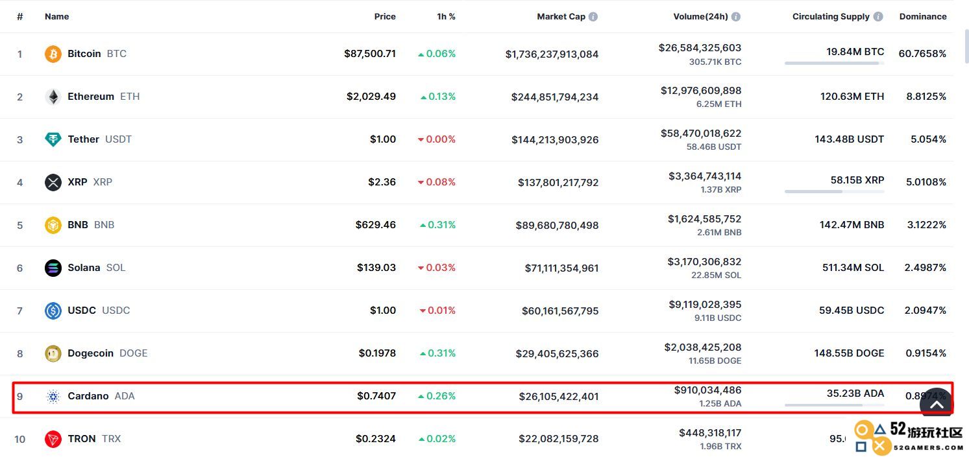Click the BNB coin logo
Screen dimensions: 969x459
point(53,225)
